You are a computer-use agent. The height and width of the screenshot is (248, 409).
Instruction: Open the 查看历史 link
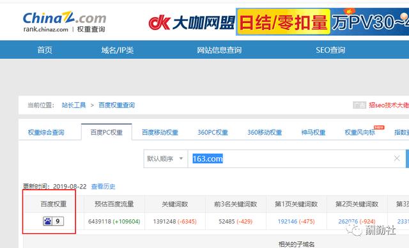click(x=104, y=187)
